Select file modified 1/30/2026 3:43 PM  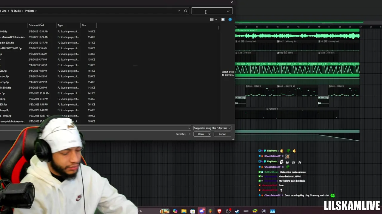(48, 110)
